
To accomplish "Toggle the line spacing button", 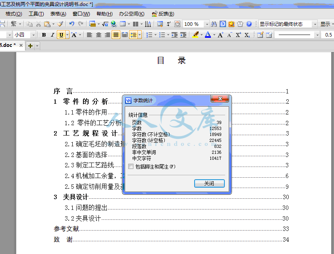I will pos(133,35).
